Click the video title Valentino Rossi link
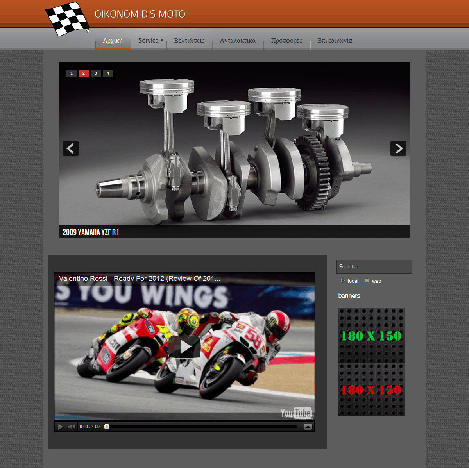This screenshot has height=468, width=469. (140, 279)
